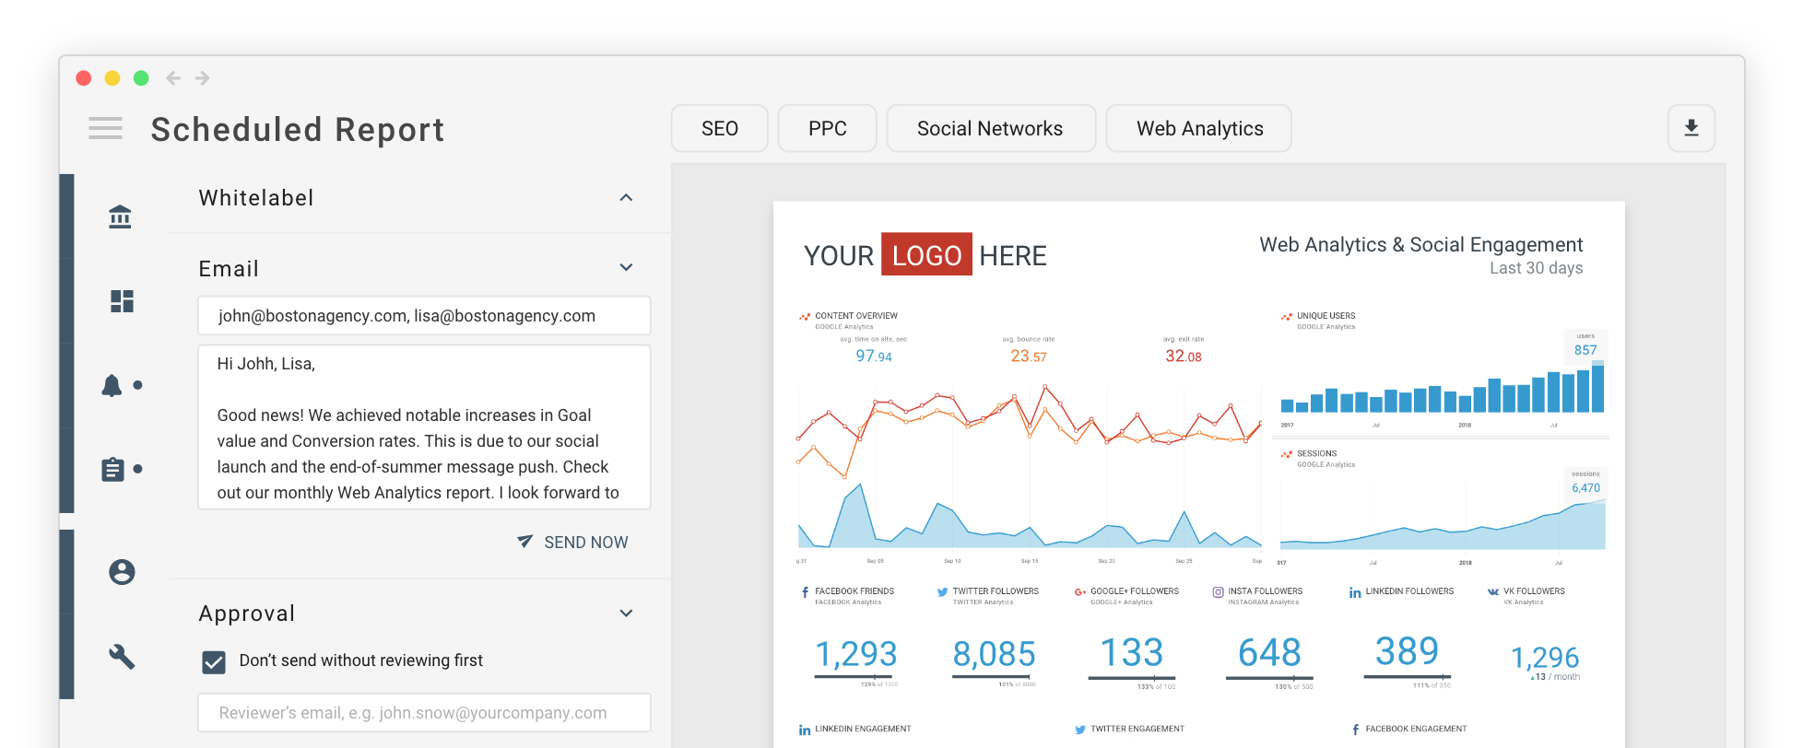Switch to the PPC tab

(x=828, y=128)
